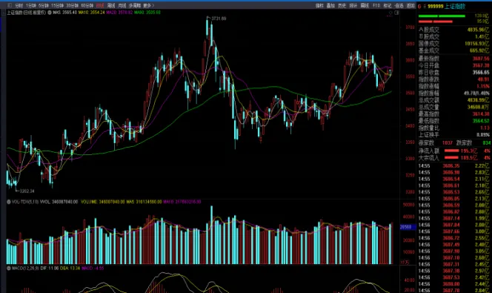This screenshot has width=492, height=293.
Task: Click the X万 unit label on volume axis
Action: (405, 262)
